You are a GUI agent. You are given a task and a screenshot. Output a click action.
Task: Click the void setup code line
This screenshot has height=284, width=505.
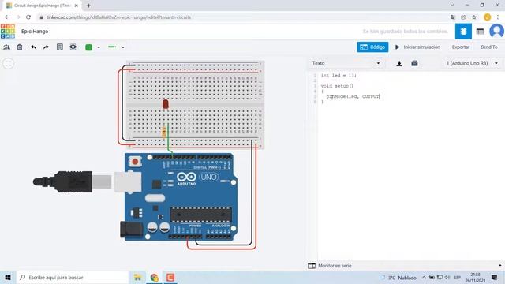point(337,86)
